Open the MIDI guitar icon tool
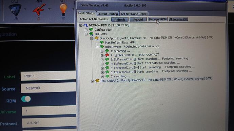 pyautogui.click(x=39, y=10)
